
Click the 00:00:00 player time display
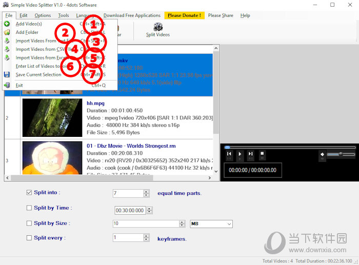[x=252, y=170]
